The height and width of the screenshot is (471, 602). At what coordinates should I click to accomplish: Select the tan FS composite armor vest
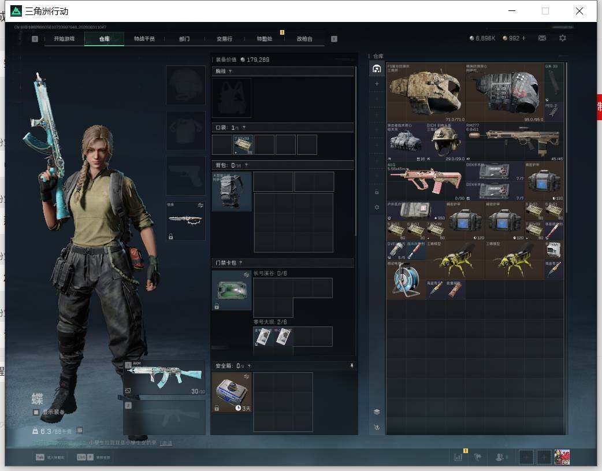[x=426, y=92]
